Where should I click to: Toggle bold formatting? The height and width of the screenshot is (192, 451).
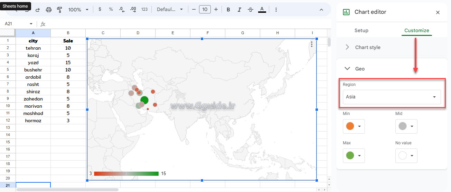(x=228, y=10)
